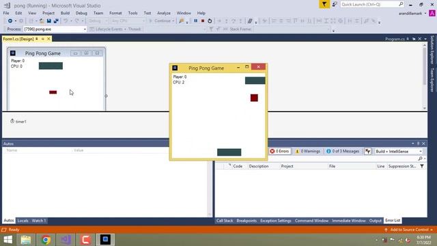Open the Immediate Window tab
This screenshot has width=437, height=246.
point(349,221)
